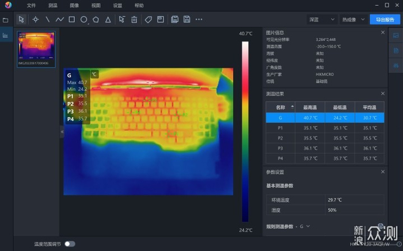Image resolution: width=403 pixels, height=251 pixels.
Task: Select the P3 row in results table
Action: click(x=325, y=148)
